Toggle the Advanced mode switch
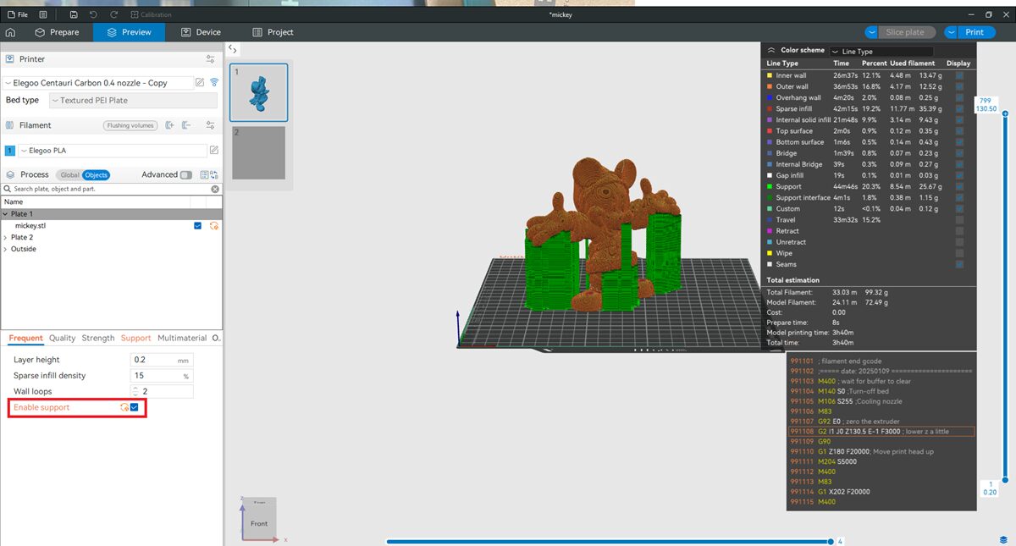The width and height of the screenshot is (1016, 546). 185,175
